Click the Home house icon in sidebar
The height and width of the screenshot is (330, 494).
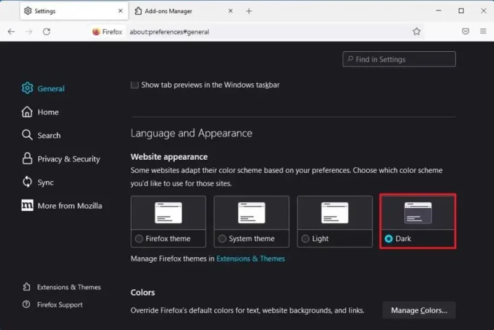click(x=27, y=112)
